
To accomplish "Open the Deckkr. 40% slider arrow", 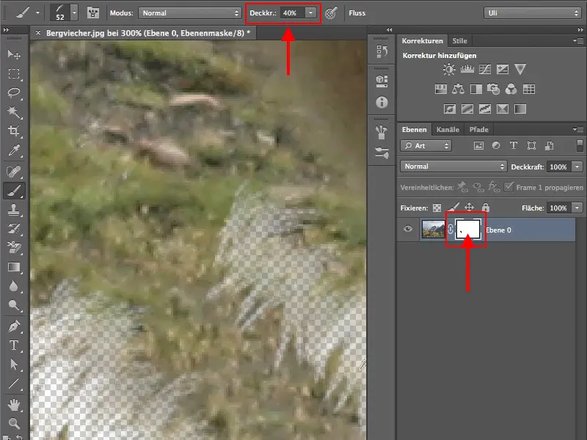I will [x=310, y=12].
